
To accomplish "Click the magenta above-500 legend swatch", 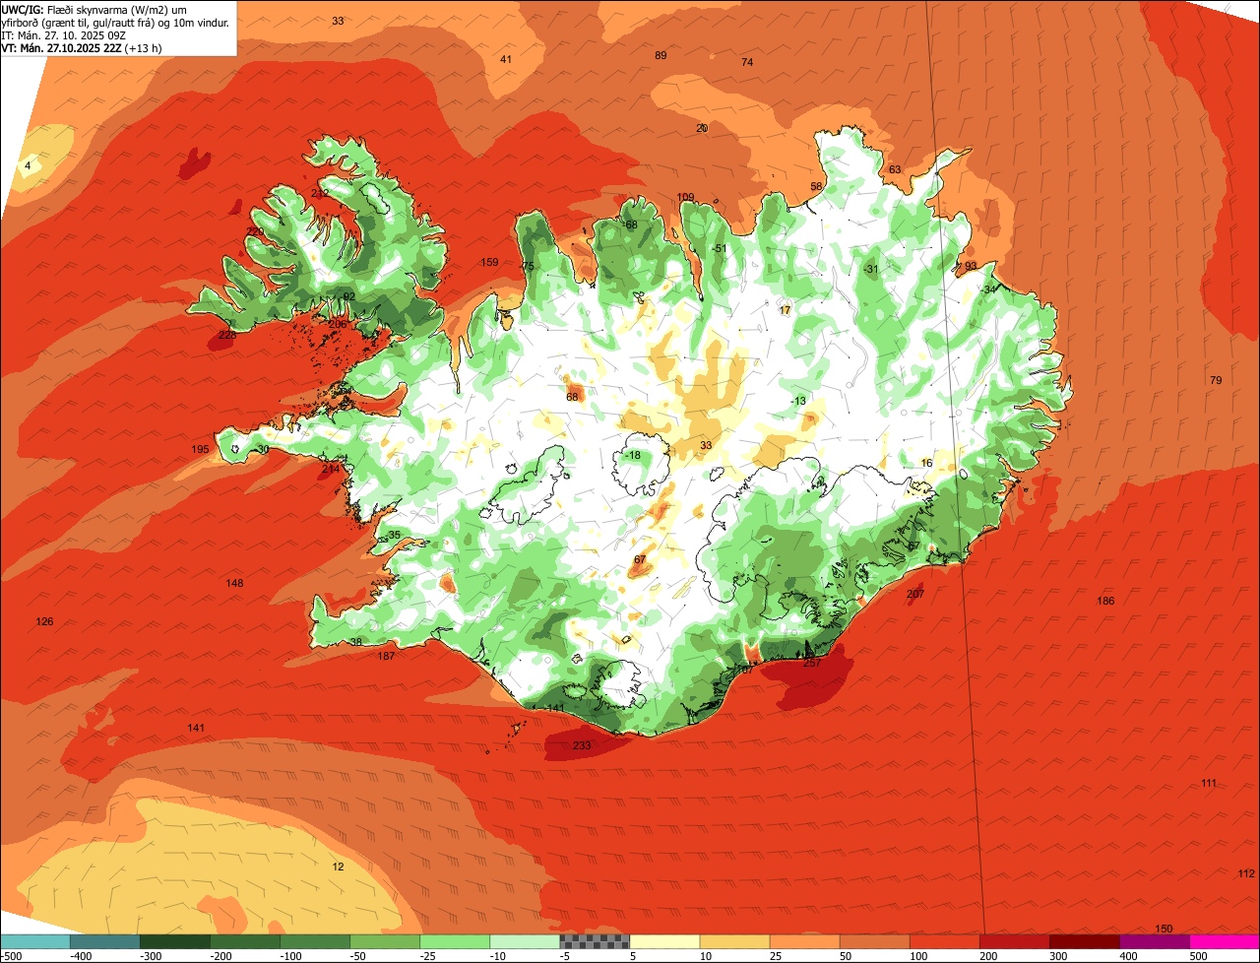I will [1224, 941].
